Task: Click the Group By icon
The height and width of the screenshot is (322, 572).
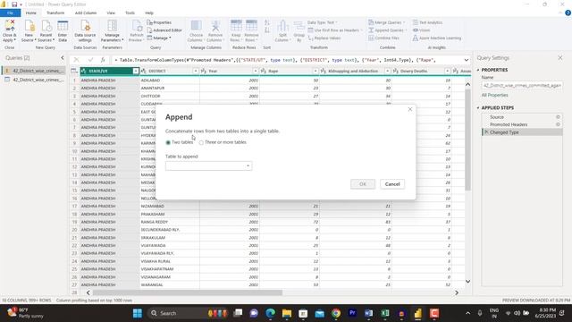Action: tap(299, 30)
